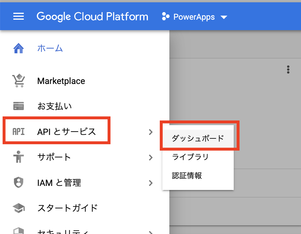
Task: Open Marketplace from the sidebar
Action: [x=61, y=81]
